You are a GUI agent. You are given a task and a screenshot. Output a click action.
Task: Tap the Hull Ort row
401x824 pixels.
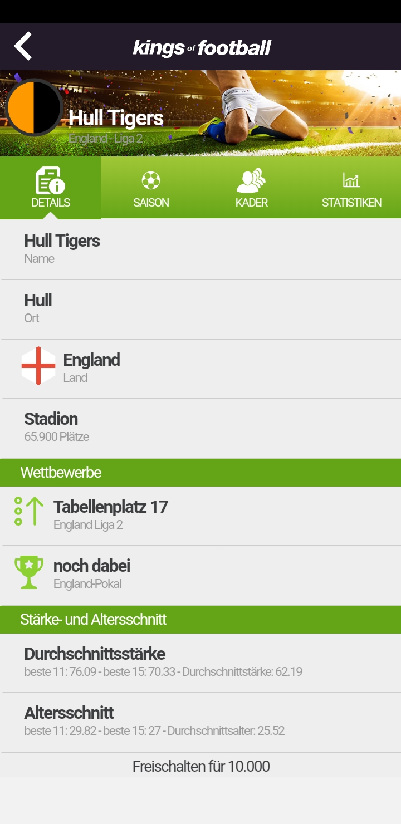tap(200, 309)
